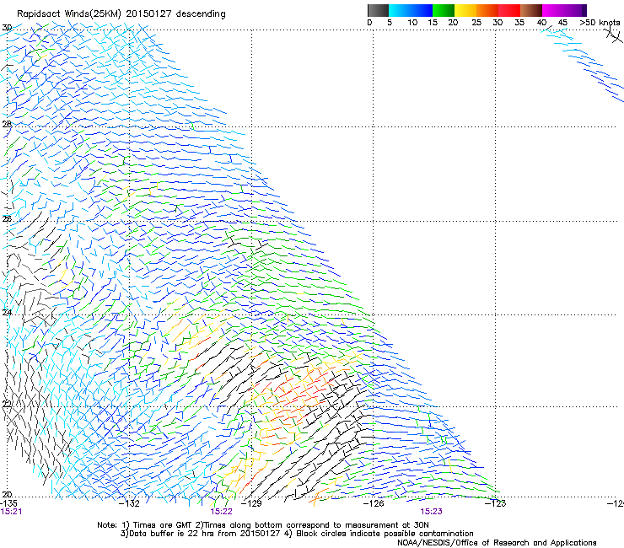This screenshot has height=548, width=624.
Task: Click the latitude label '24'
Action: coord(7,313)
